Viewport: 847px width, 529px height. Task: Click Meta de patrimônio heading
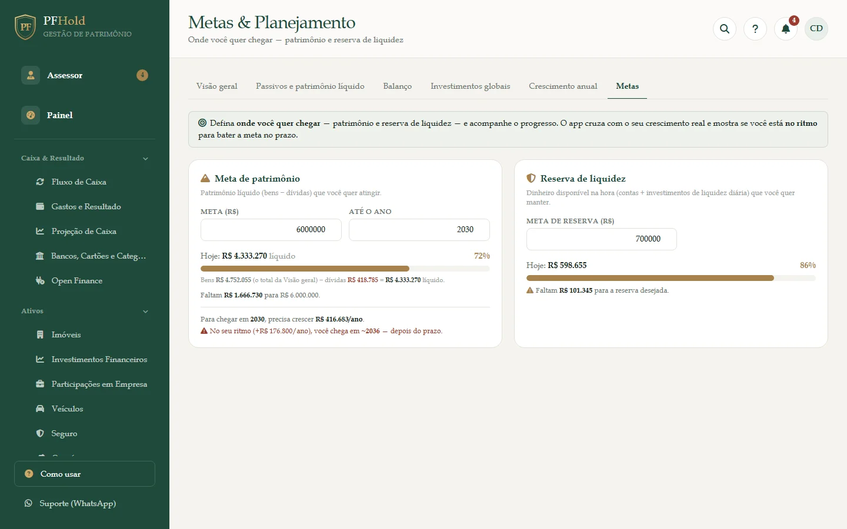[x=257, y=179]
